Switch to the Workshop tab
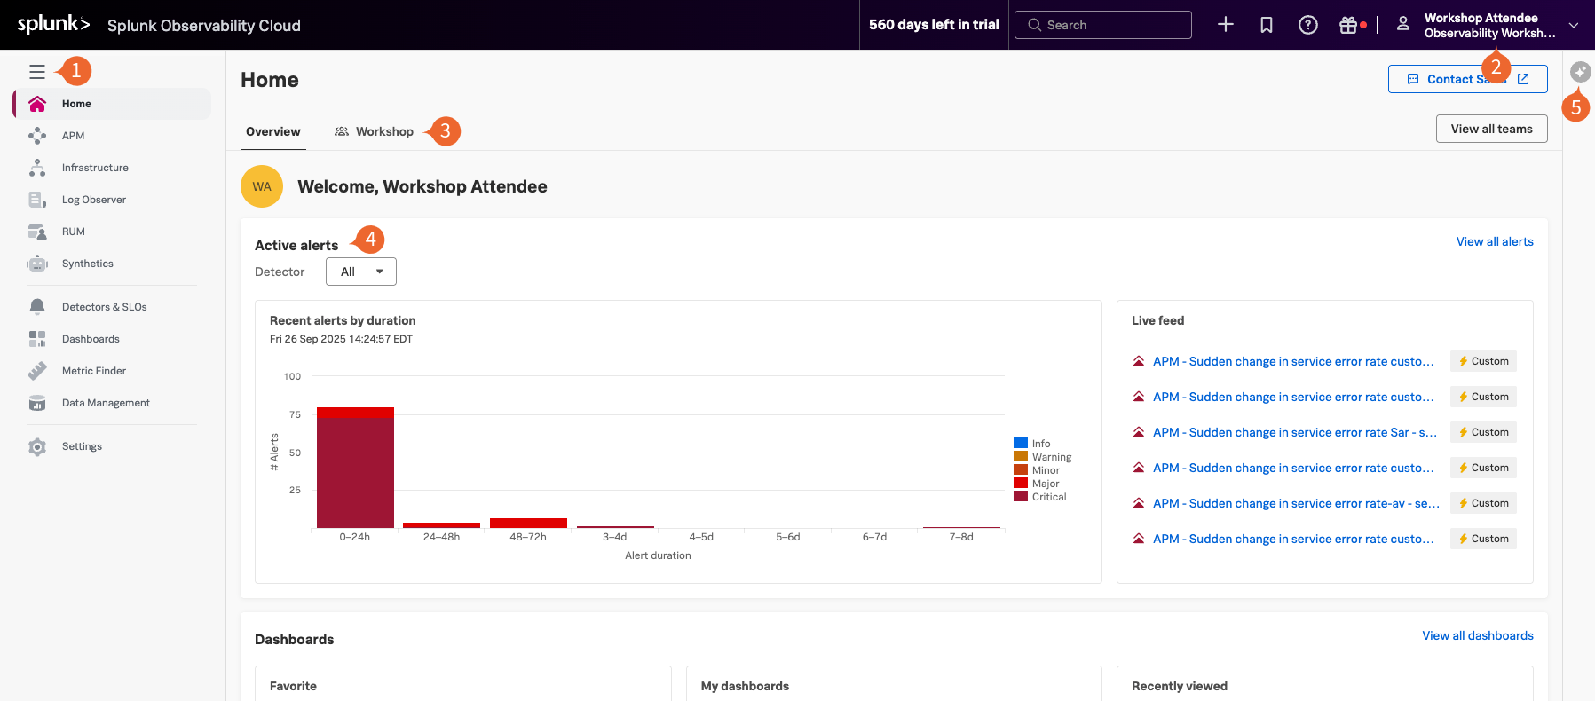 [x=374, y=131]
